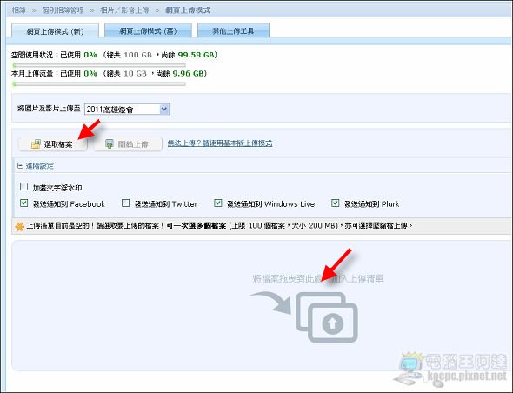Click the 將檔案拖曳到此處 drop zone text
Screen dimensions: 513x393
click(x=317, y=279)
